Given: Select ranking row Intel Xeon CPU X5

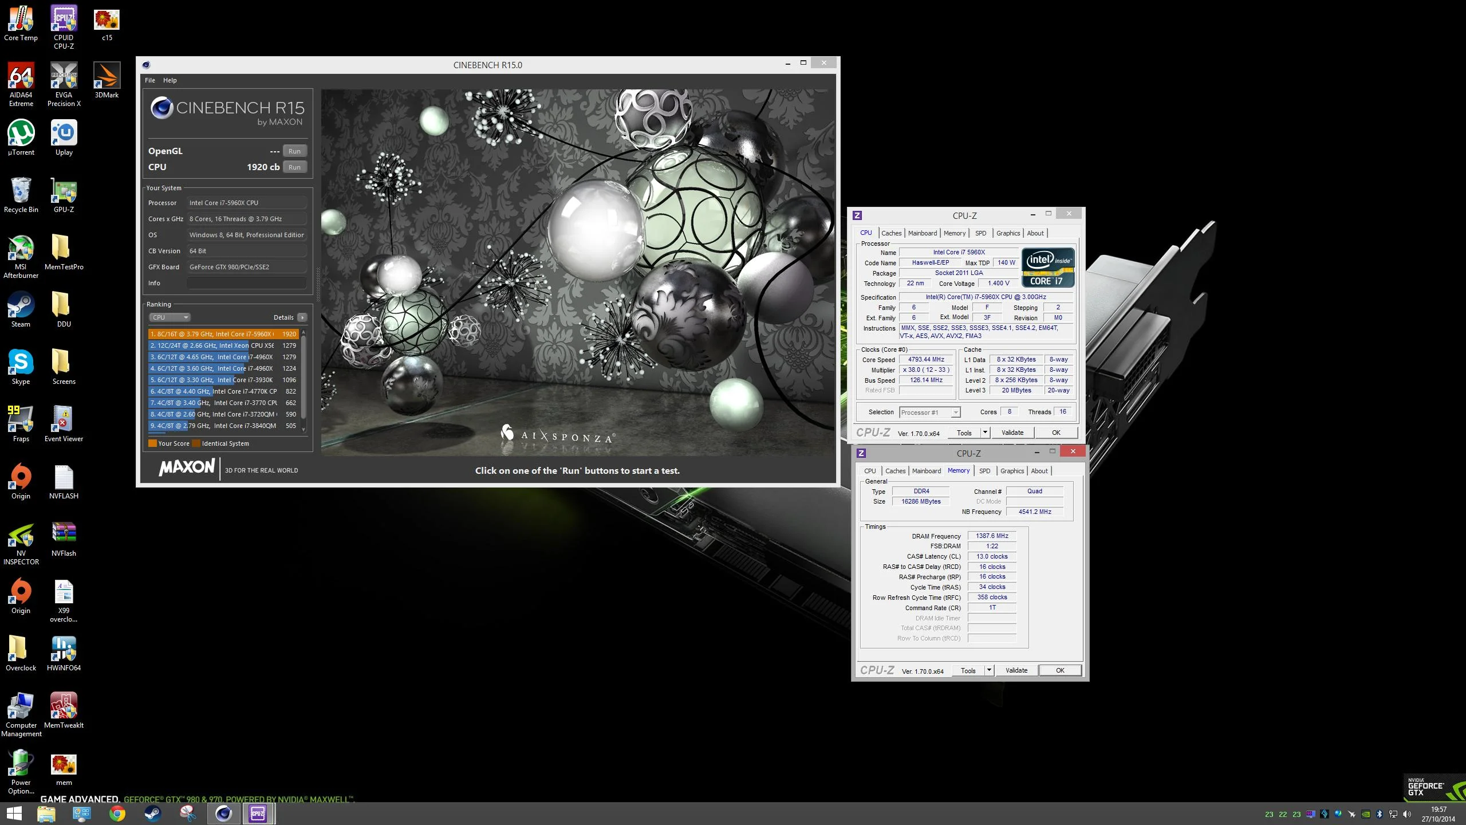Looking at the screenshot, I should click(223, 345).
